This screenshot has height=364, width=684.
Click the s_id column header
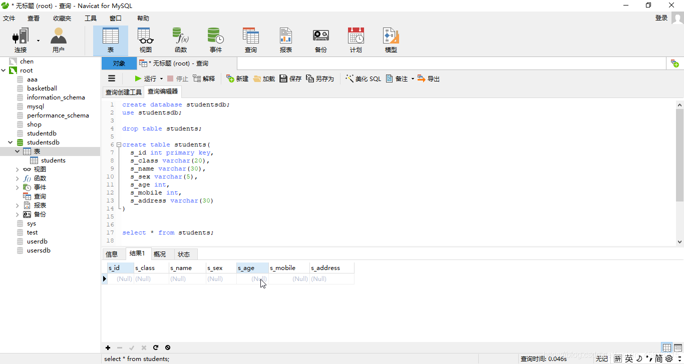(x=121, y=268)
